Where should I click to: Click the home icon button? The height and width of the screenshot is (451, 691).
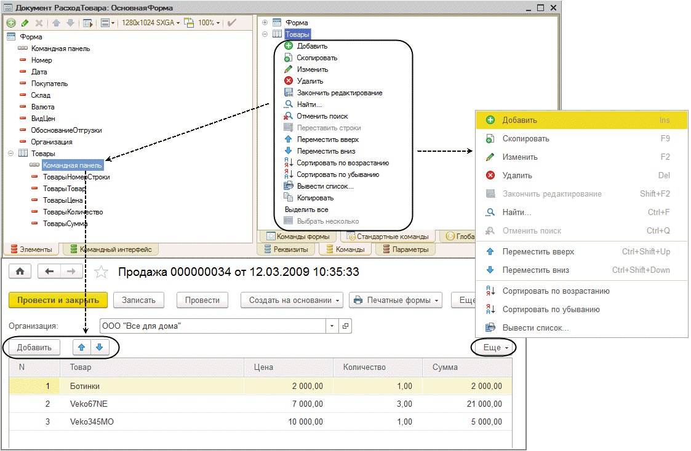coord(20,272)
